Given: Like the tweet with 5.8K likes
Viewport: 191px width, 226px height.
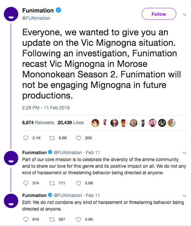Looking at the screenshot, I should [x=78, y=183].
